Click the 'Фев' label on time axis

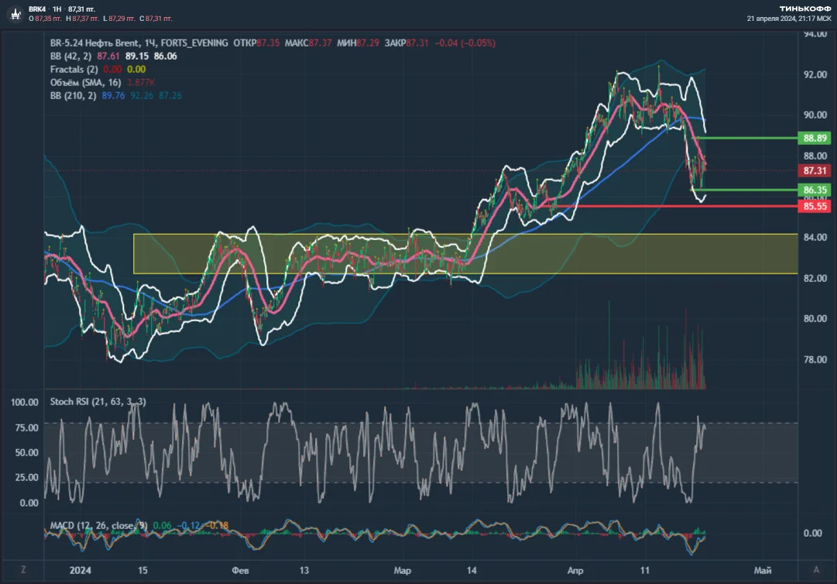point(240,570)
